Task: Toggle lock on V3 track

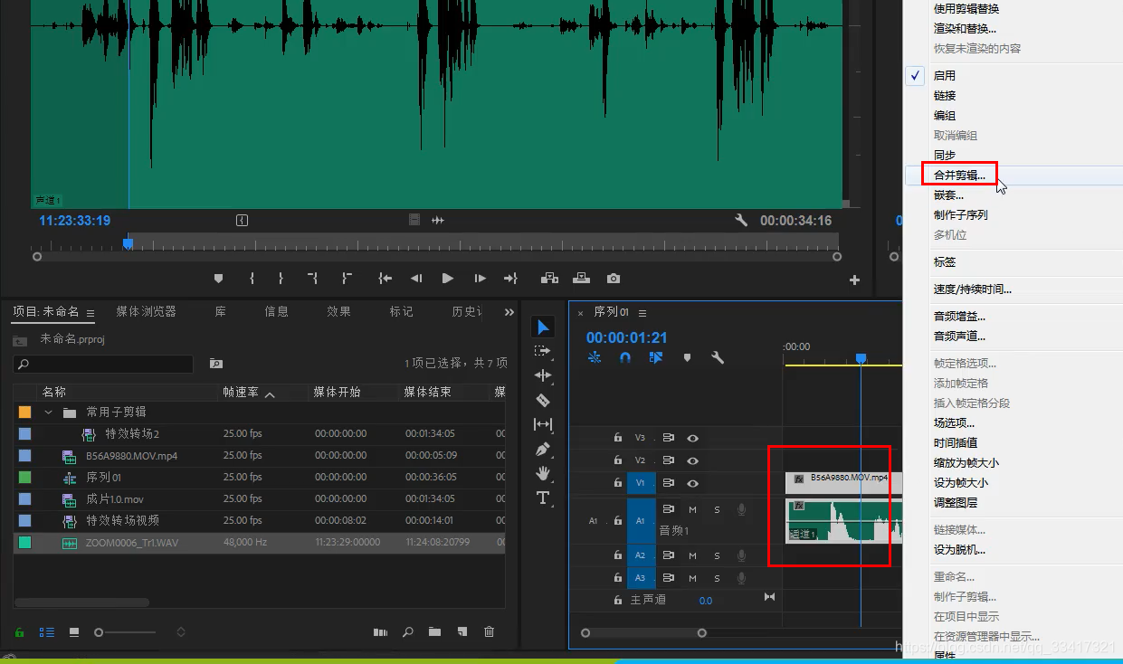Action: [x=618, y=438]
